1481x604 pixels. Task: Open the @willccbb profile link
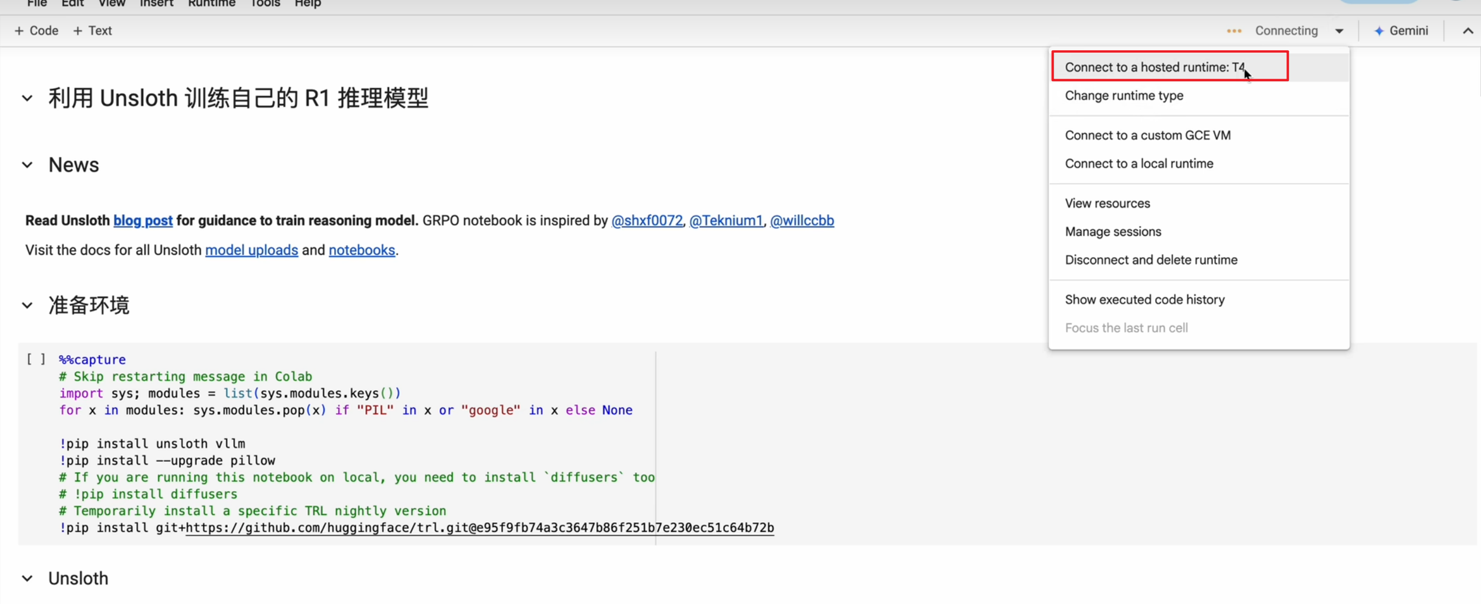click(802, 221)
